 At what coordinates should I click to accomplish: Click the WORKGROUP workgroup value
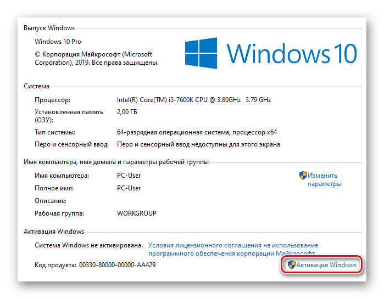click(137, 213)
